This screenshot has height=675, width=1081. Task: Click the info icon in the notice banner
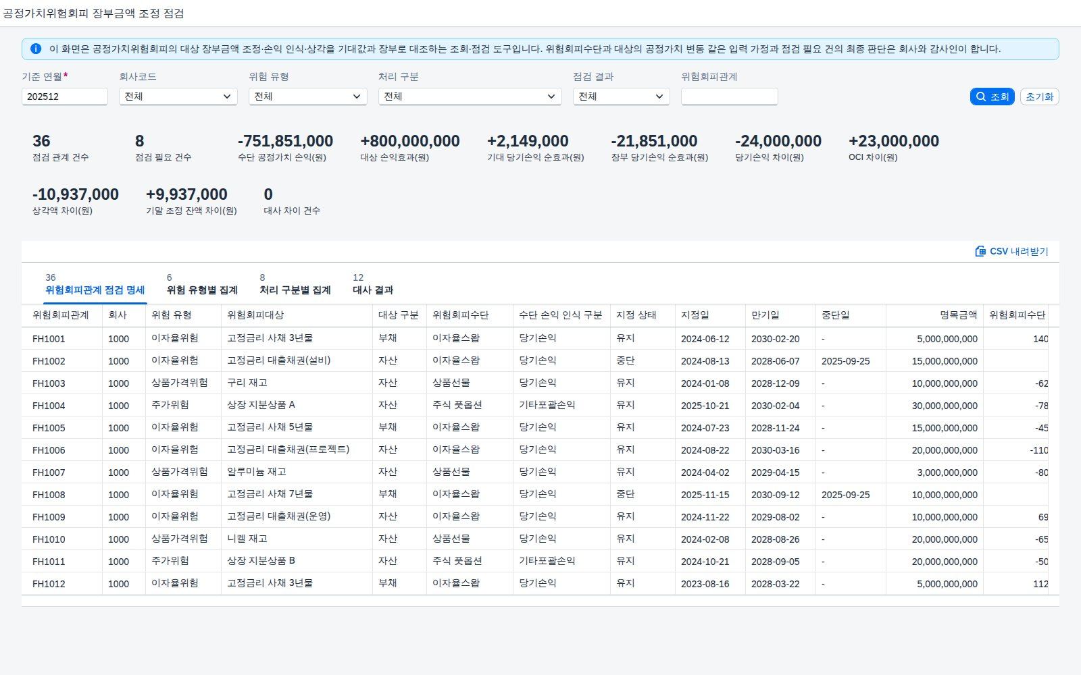pyautogui.click(x=36, y=49)
